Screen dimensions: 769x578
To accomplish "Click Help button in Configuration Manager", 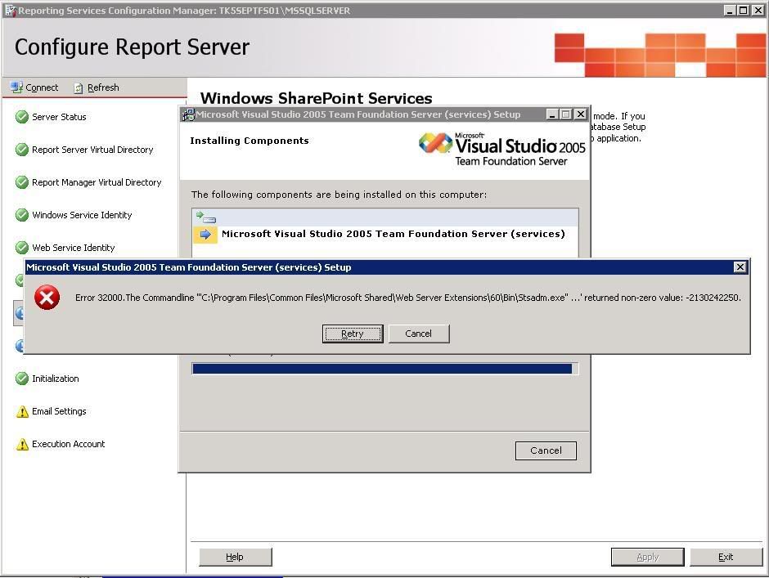I will click(x=236, y=557).
